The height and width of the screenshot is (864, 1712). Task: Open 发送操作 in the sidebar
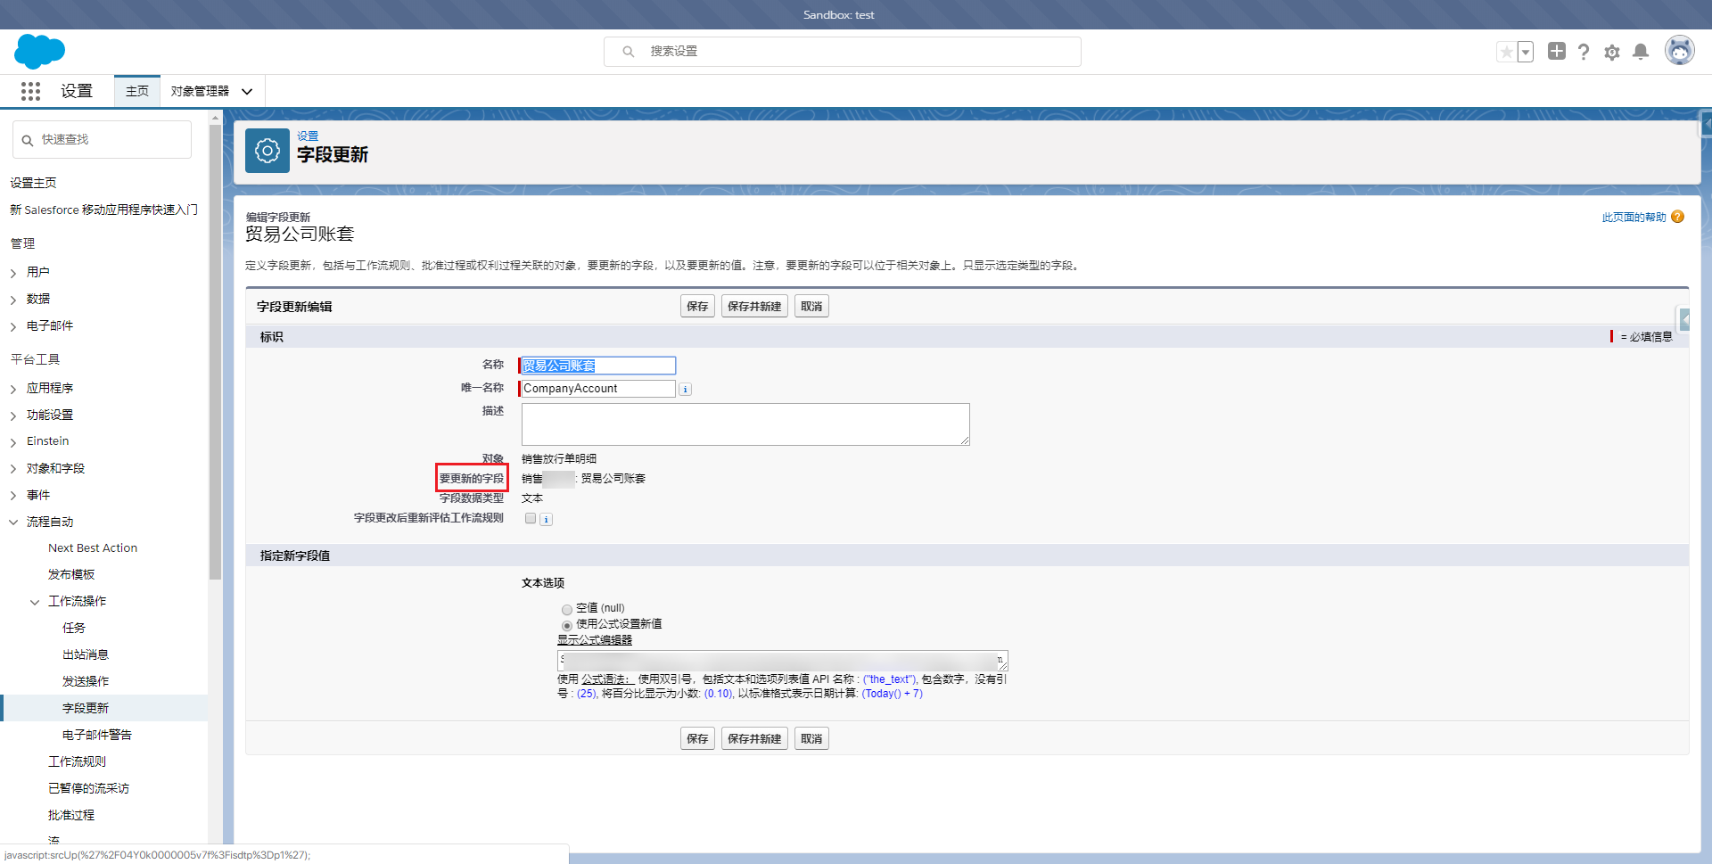86,681
